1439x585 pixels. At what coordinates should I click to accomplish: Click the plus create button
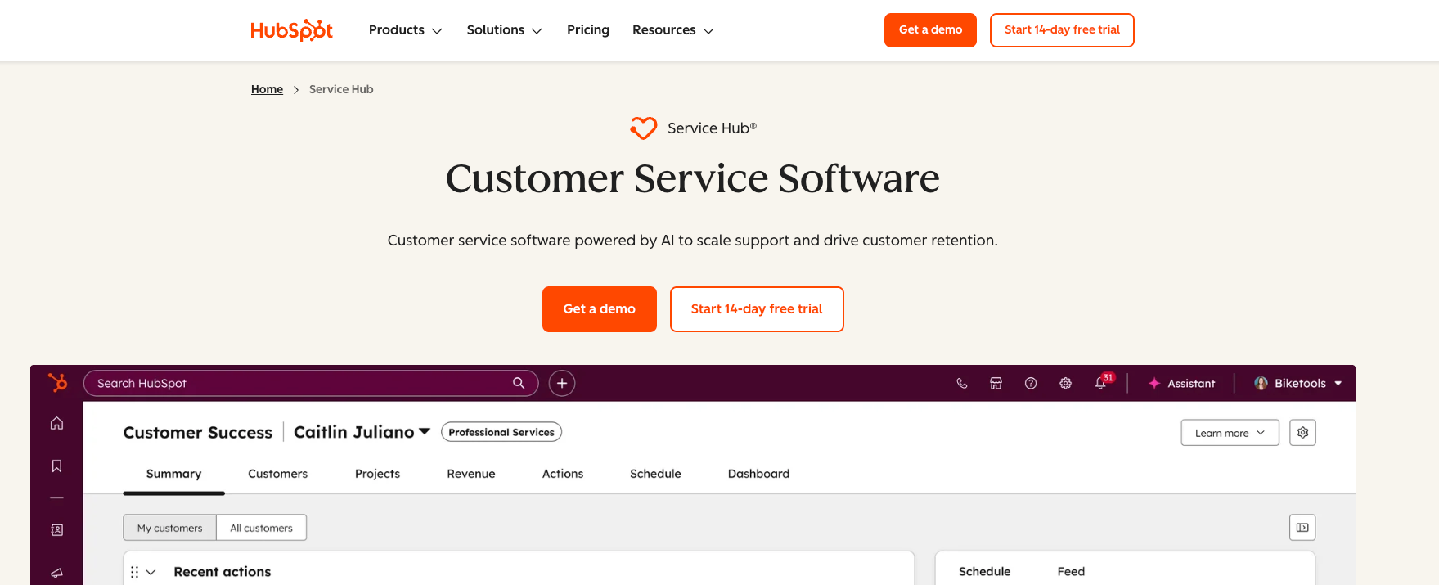click(x=562, y=383)
